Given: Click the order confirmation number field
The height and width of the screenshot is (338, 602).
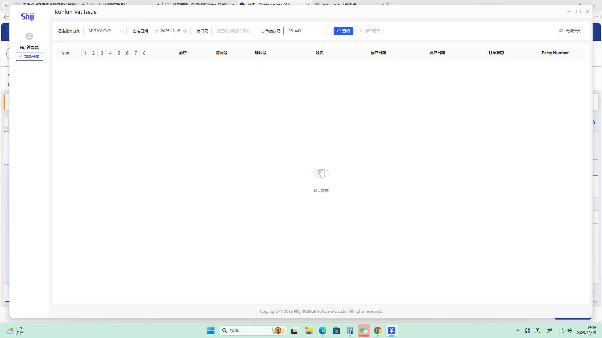Looking at the screenshot, I should 305,31.
